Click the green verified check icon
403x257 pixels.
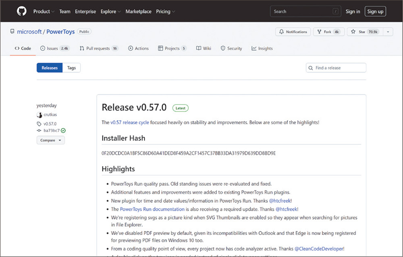point(63,130)
